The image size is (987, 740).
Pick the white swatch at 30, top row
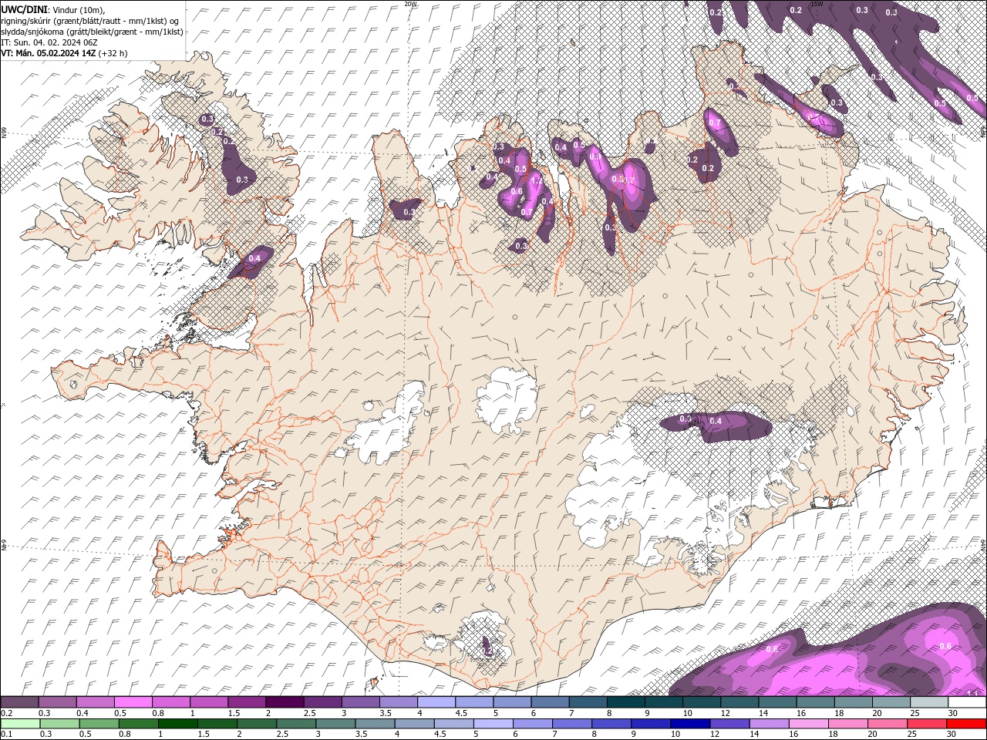966,702
